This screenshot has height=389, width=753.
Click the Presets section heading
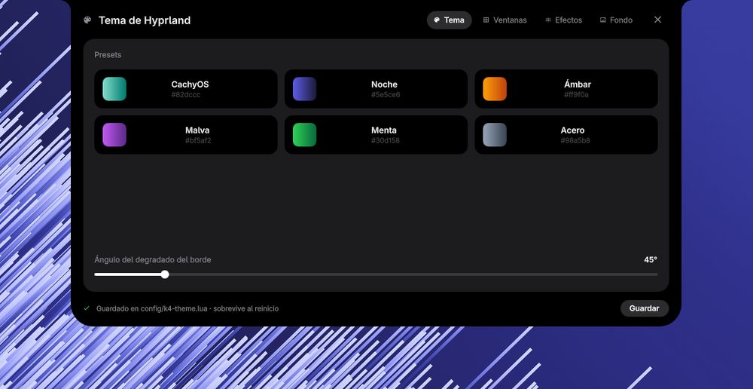coord(108,55)
